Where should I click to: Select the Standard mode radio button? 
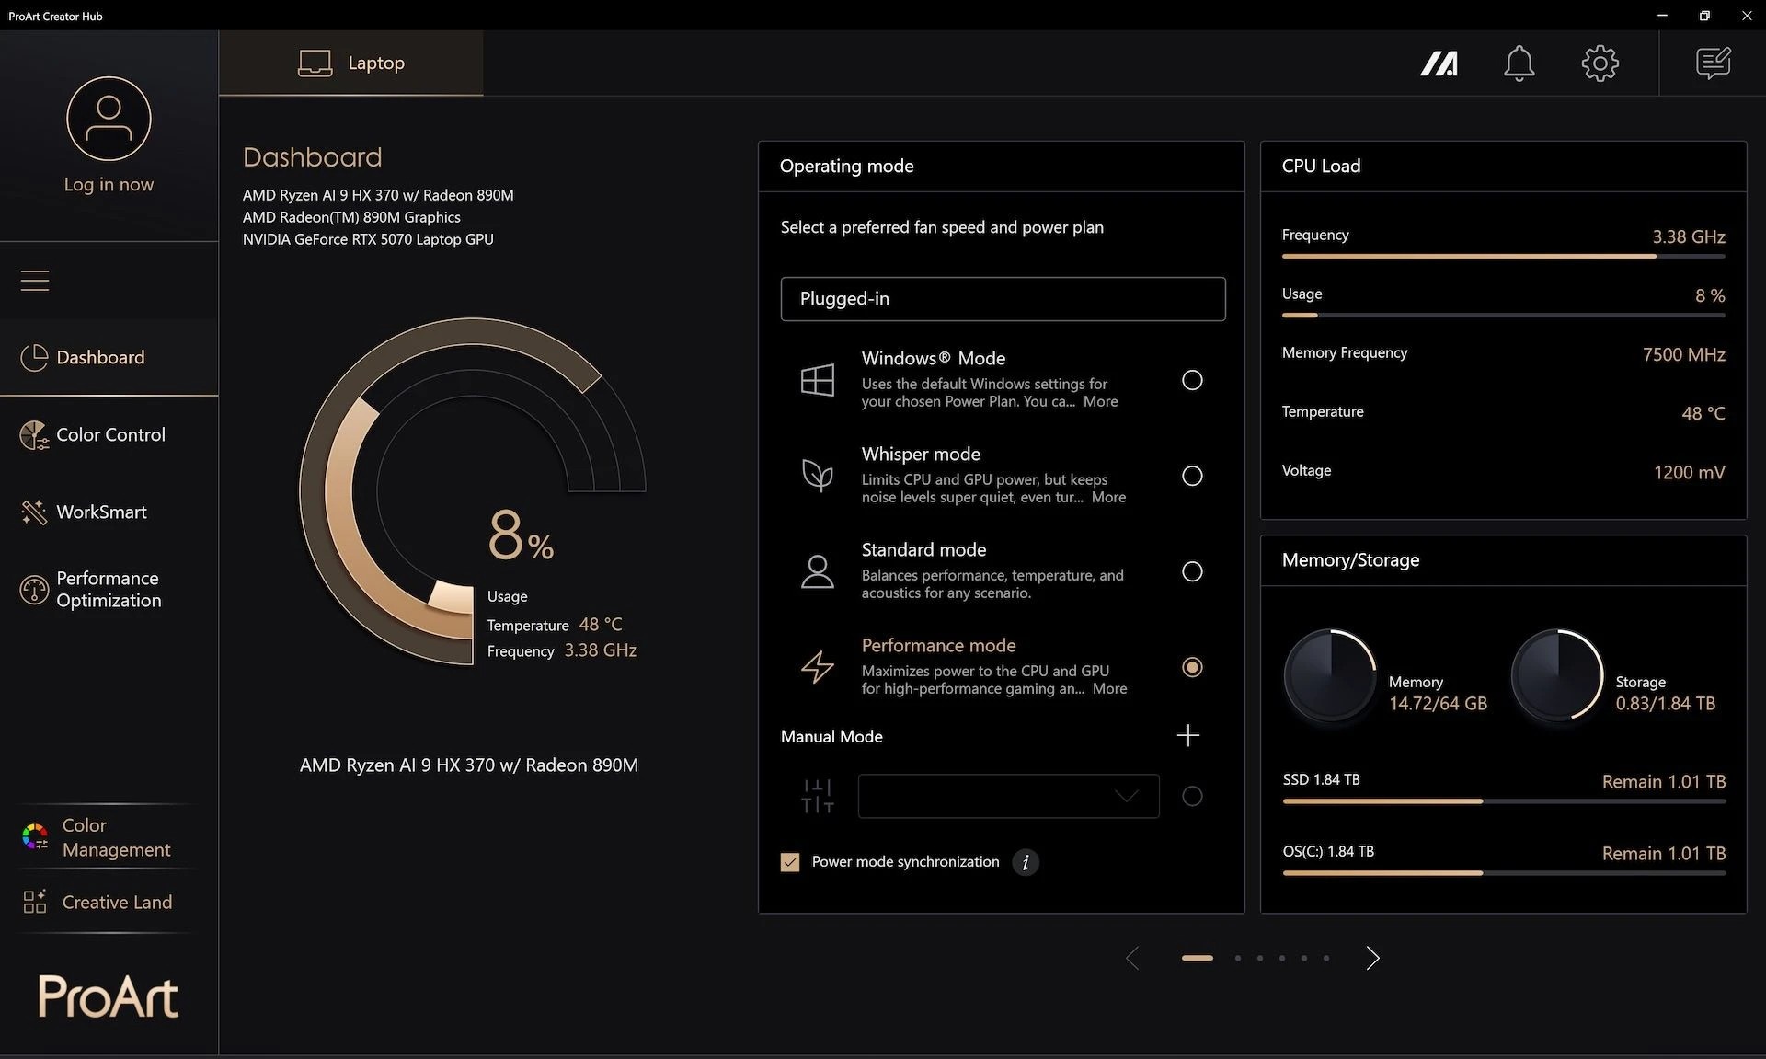point(1191,571)
